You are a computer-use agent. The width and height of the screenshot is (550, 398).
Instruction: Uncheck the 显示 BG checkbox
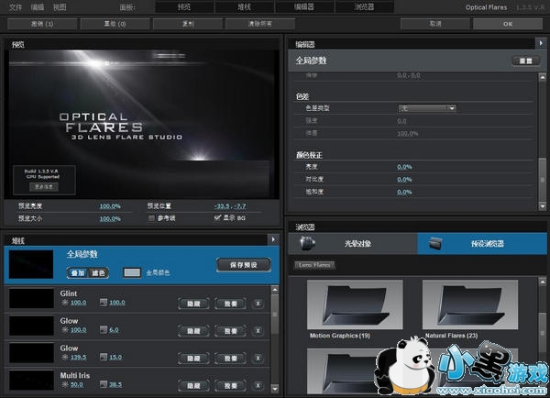(217, 218)
